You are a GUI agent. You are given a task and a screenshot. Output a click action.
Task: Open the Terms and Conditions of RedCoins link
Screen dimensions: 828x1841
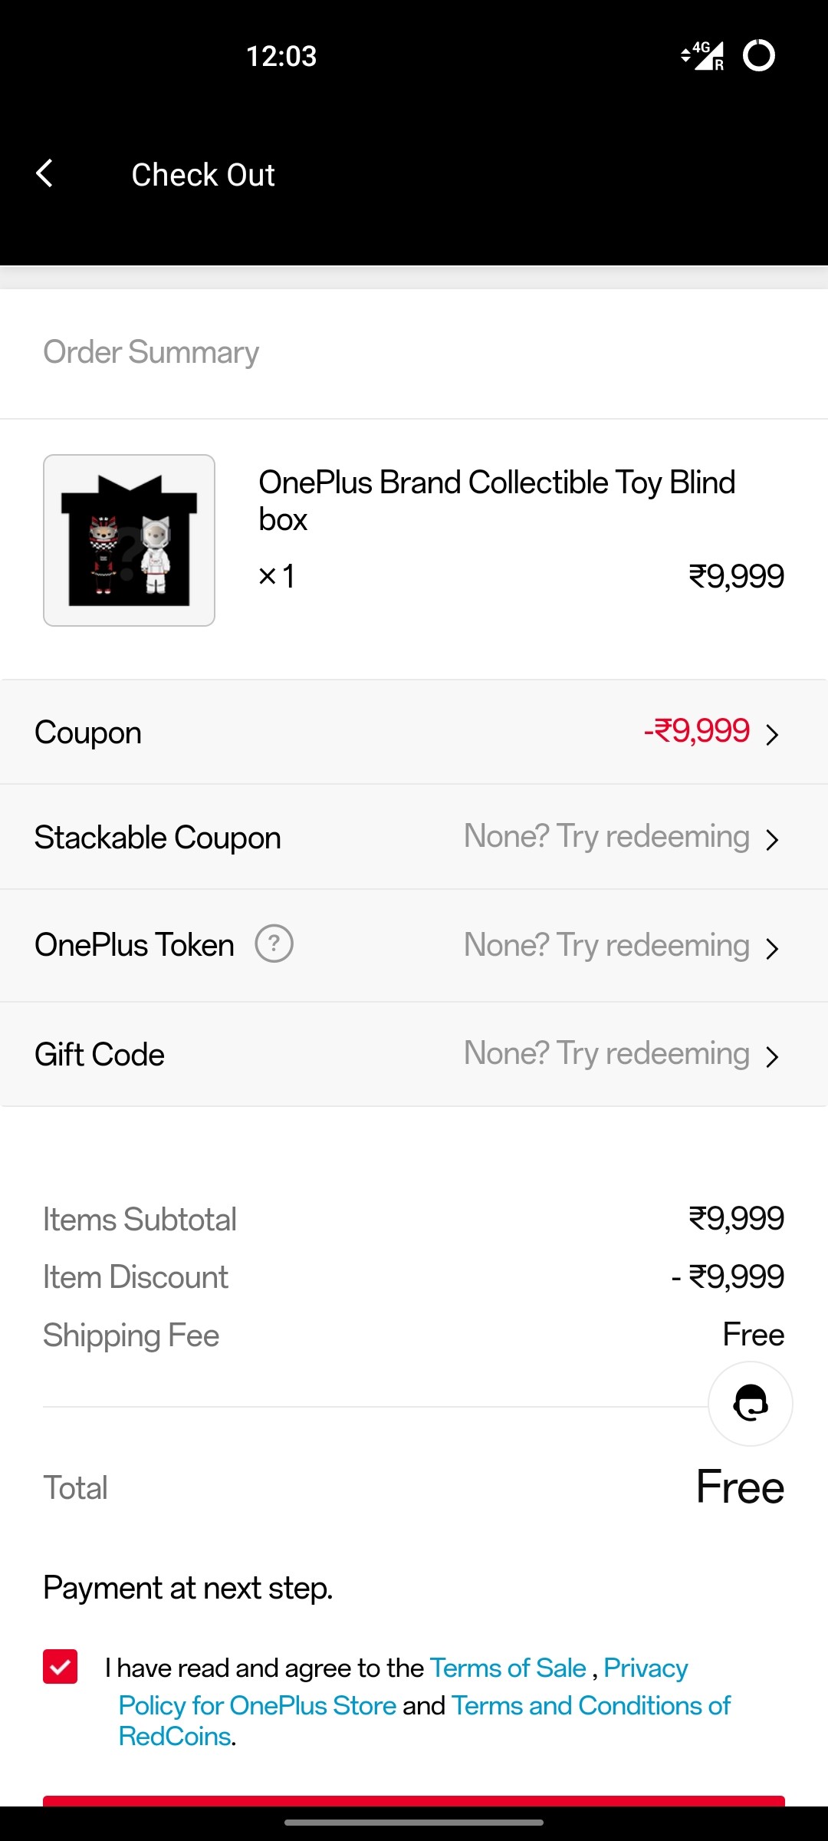point(590,1705)
